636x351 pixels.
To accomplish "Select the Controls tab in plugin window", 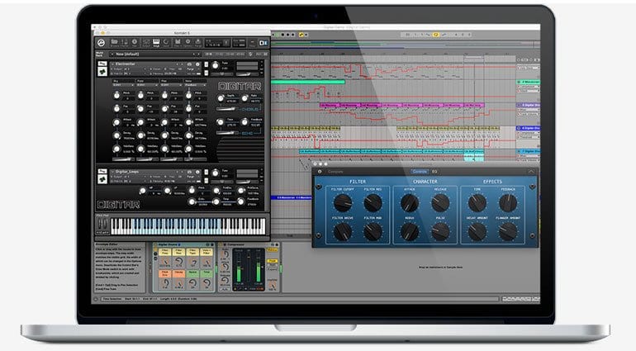I will tap(420, 171).
